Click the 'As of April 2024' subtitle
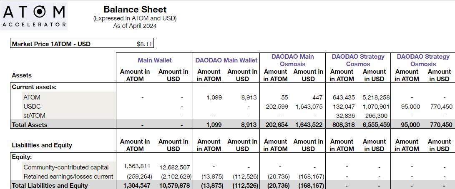 tap(135, 26)
